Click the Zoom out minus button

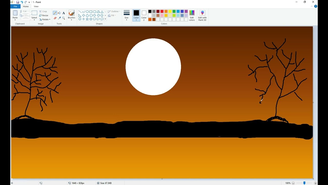coord(293,183)
